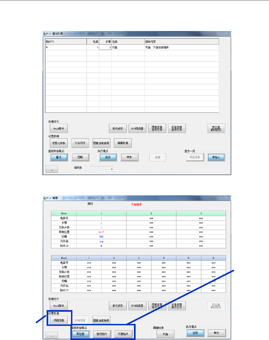Click the Head header of blue table
This screenshot has height=340, width=269.
click(64, 258)
